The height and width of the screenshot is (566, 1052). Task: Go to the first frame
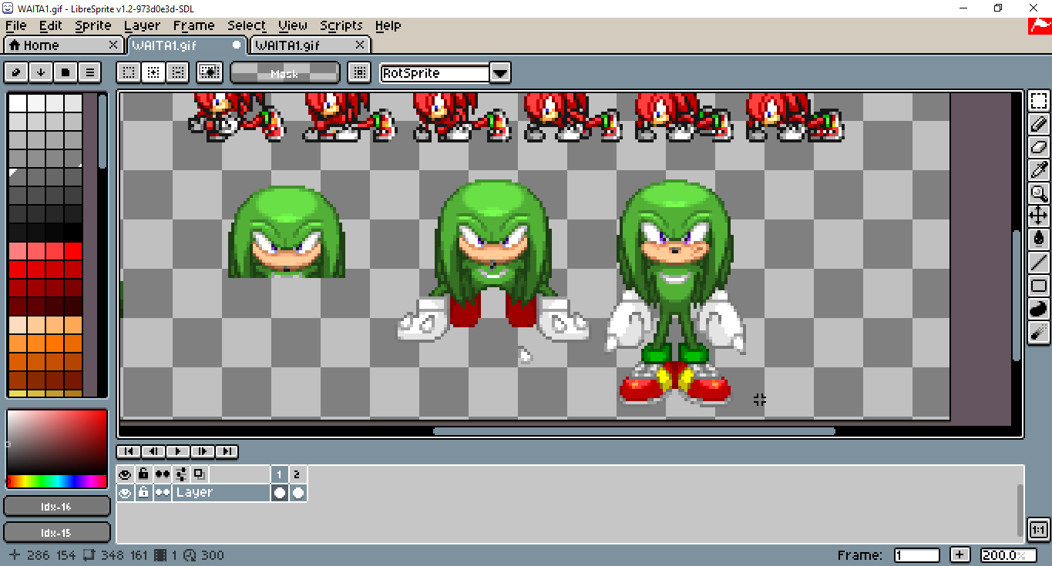[129, 451]
